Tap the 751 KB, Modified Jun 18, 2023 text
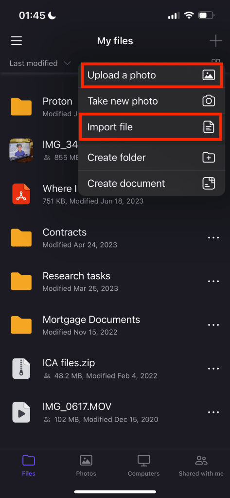 93,201
